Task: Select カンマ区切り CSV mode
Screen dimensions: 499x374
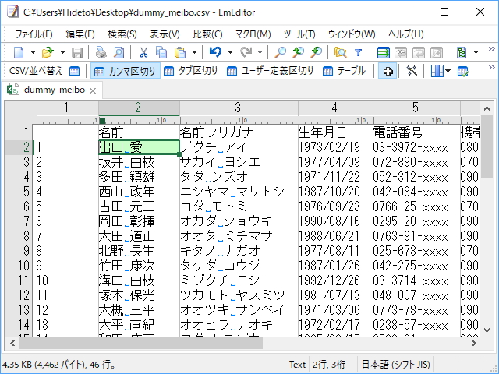Action: tap(126, 71)
